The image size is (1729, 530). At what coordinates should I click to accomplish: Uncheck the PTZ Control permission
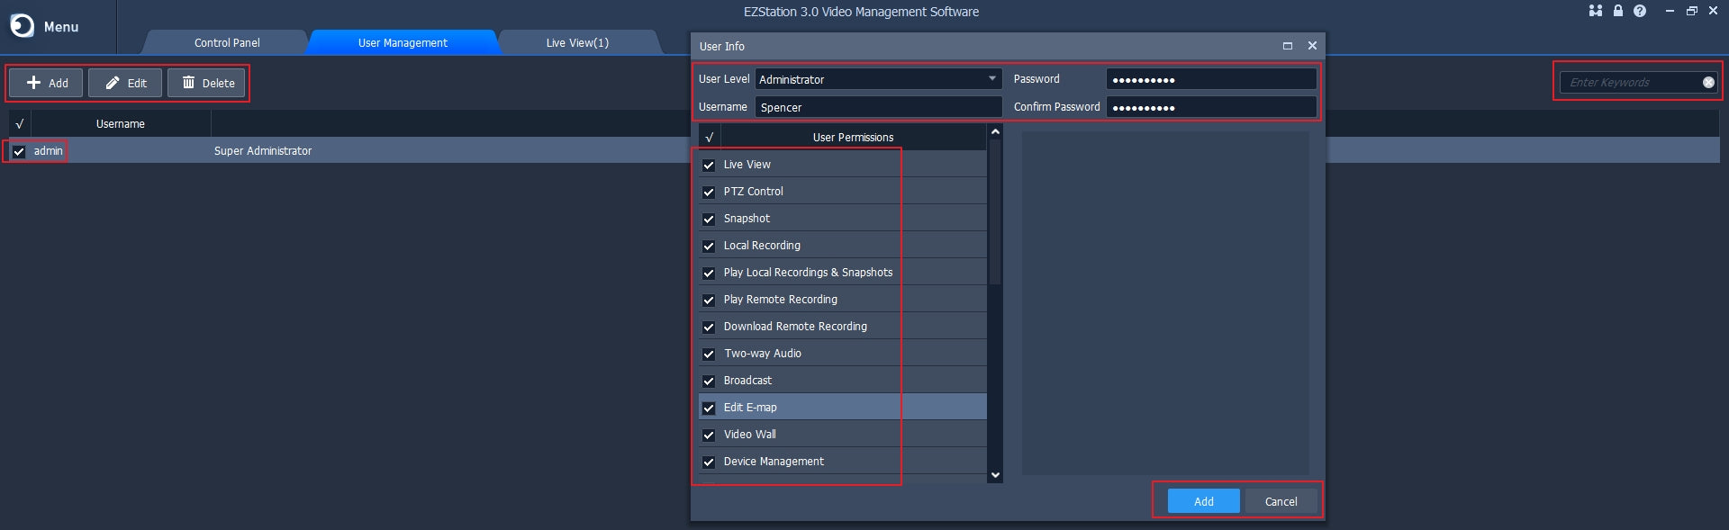[x=709, y=192]
